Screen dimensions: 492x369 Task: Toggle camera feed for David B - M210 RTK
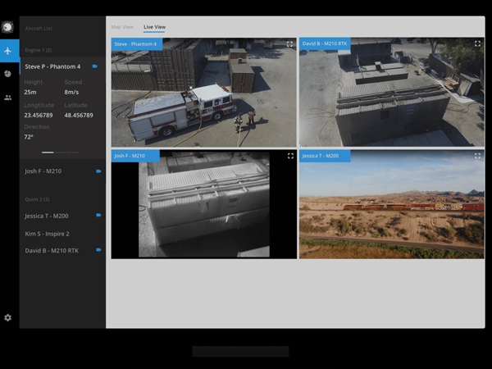pyautogui.click(x=98, y=249)
